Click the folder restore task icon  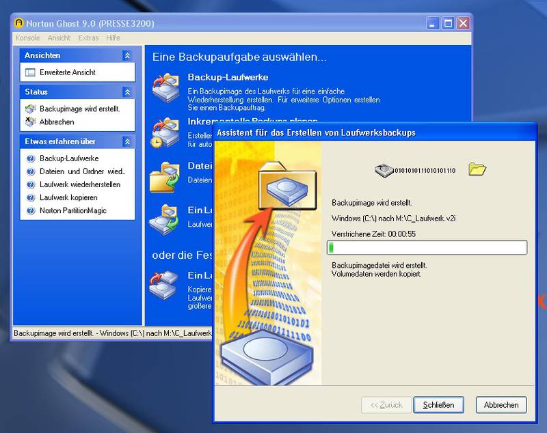164,177
